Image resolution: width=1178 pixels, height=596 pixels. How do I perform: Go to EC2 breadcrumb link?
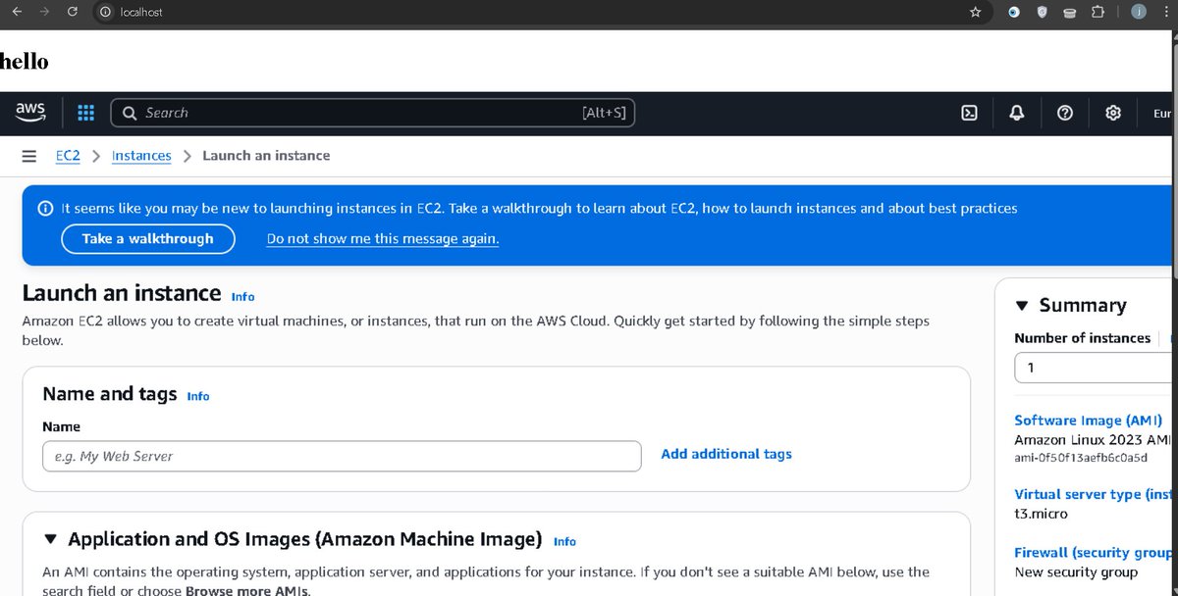pos(68,156)
